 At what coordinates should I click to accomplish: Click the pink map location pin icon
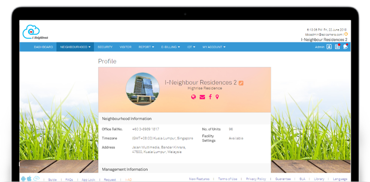click(x=217, y=97)
